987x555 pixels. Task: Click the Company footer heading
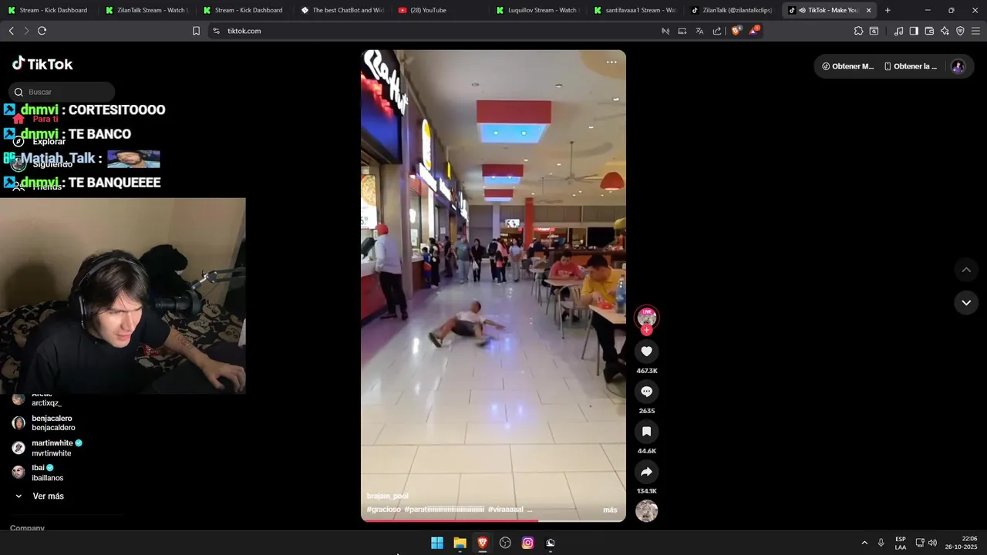click(x=27, y=528)
